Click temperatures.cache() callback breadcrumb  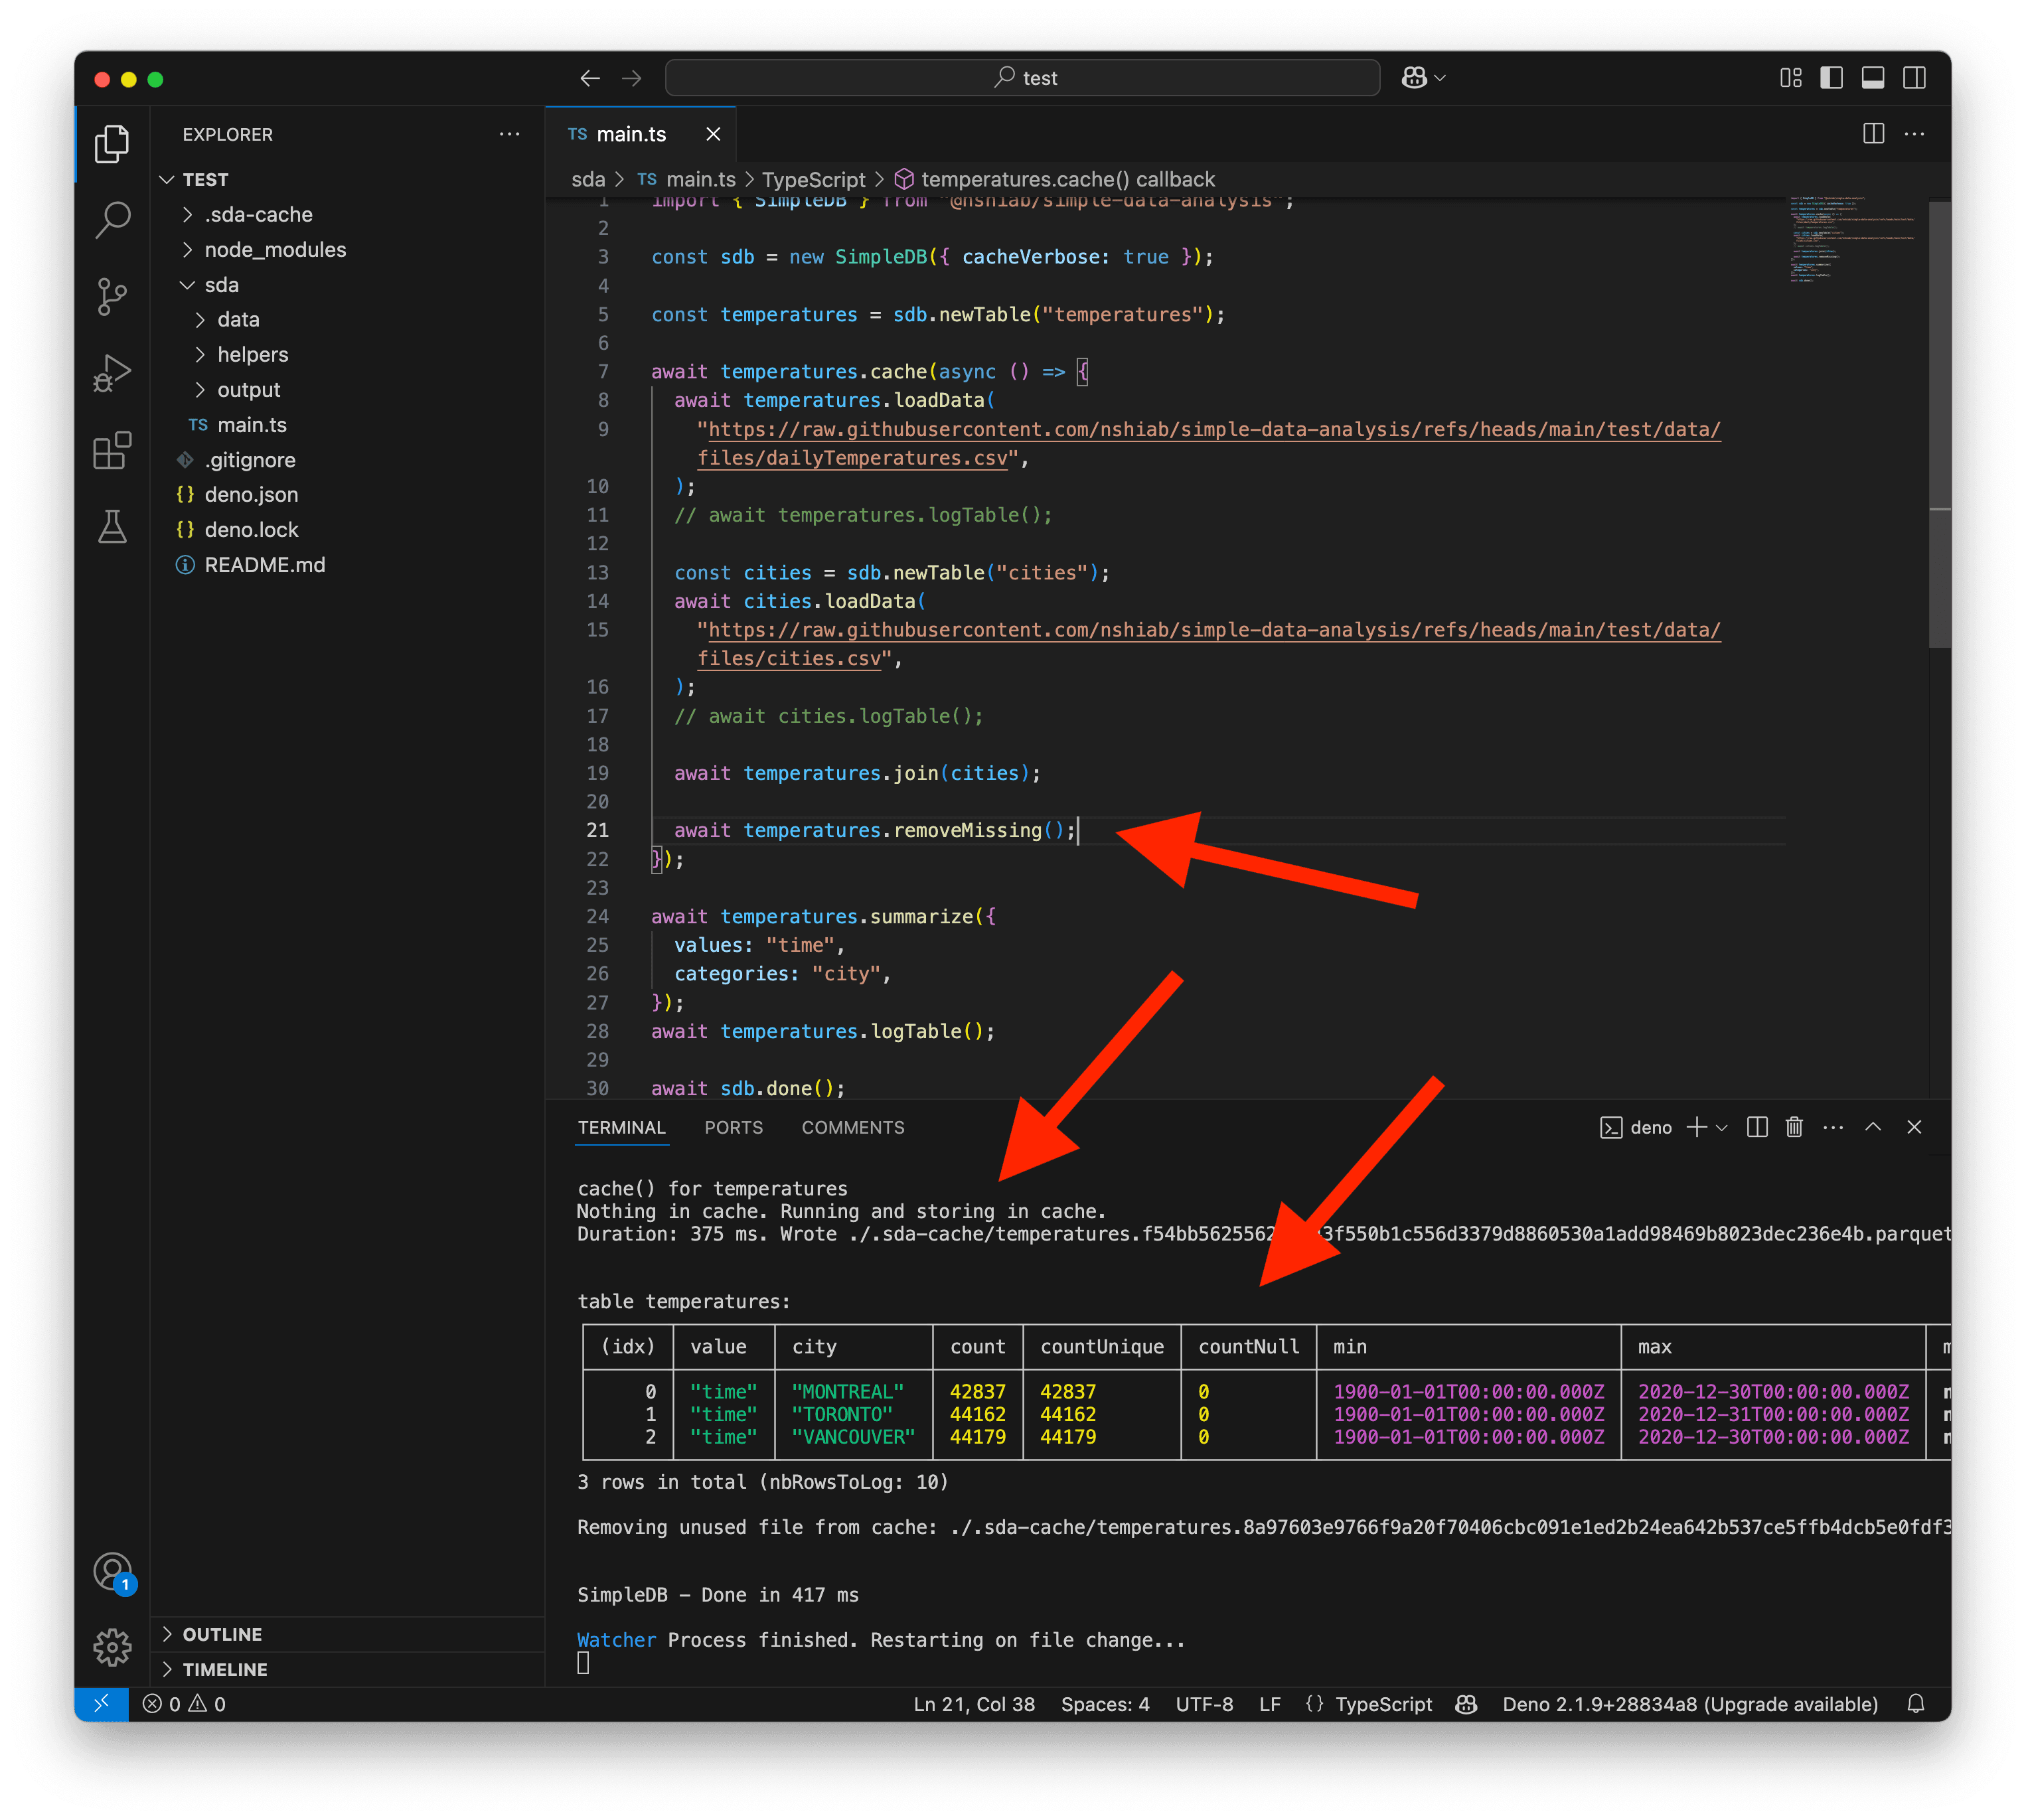tap(1055, 180)
